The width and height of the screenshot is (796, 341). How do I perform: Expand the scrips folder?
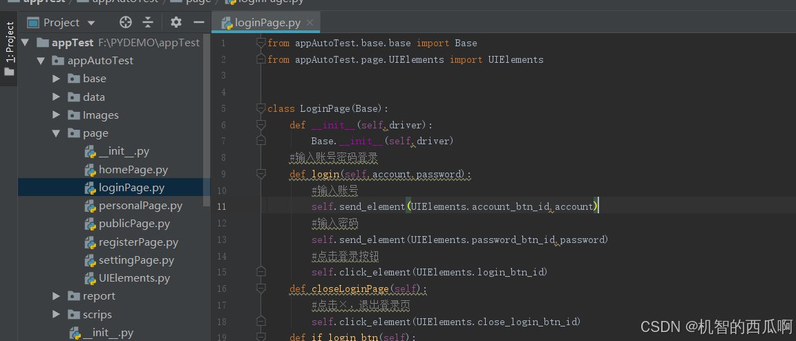click(57, 315)
